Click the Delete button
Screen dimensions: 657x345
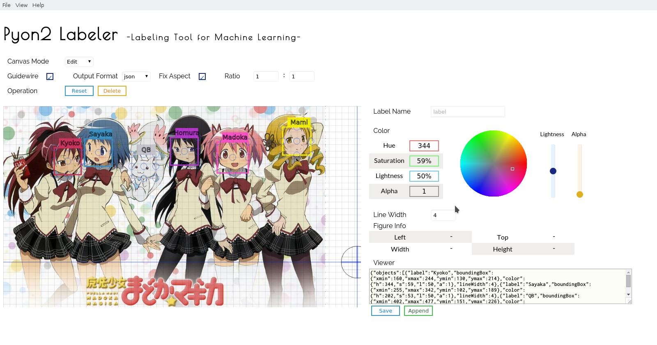pos(112,91)
